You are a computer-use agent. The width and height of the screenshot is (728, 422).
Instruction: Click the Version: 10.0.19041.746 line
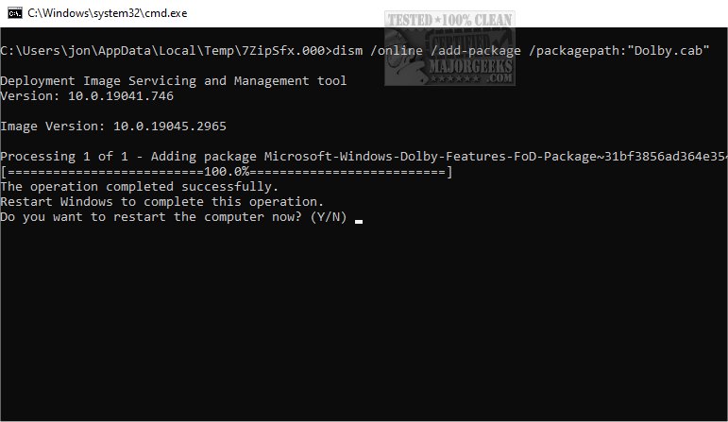coord(87,95)
